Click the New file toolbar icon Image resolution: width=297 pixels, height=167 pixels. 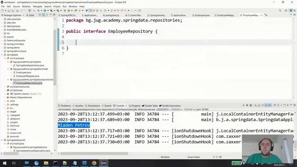(3, 11)
